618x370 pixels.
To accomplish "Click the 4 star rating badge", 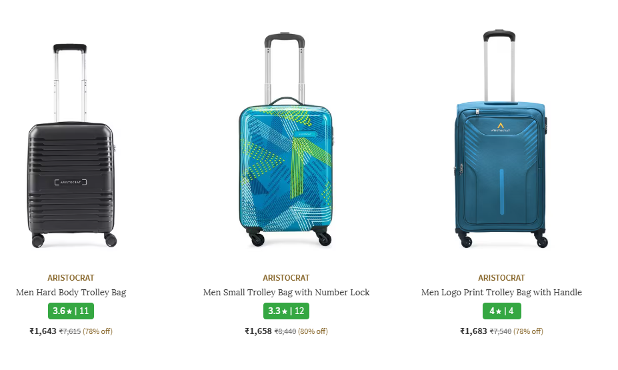I will pos(502,311).
